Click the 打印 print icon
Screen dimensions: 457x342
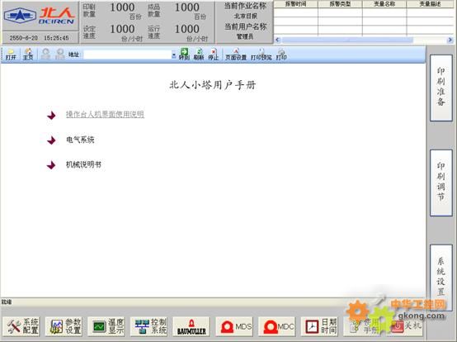[281, 55]
